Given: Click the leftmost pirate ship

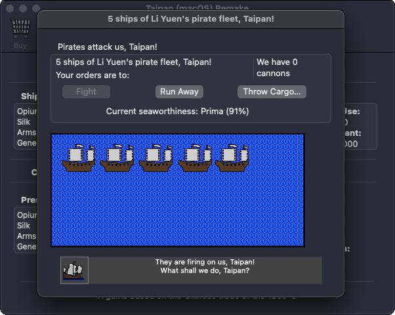Looking at the screenshot, I should pos(79,158).
